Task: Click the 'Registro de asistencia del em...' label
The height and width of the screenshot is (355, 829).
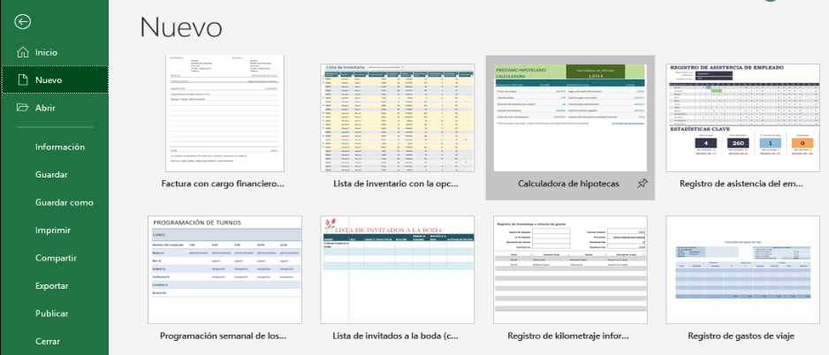Action: coord(742,185)
